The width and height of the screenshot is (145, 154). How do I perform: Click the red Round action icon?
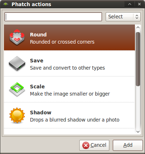(x=17, y=37)
